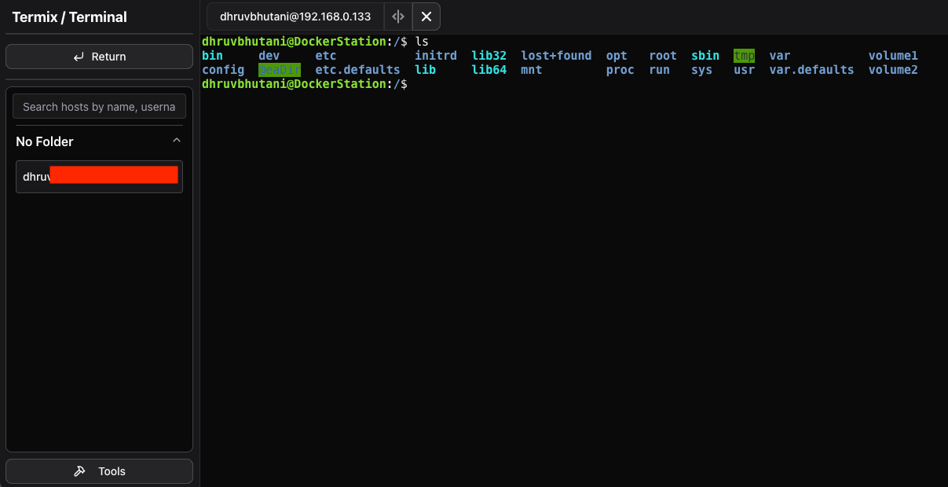
Task: Click var.defaults in the ls output
Action: click(811, 70)
